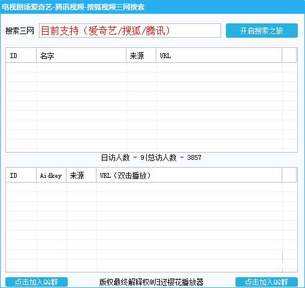
Task: Sort upper table by 名字 column header
Action: click(x=81, y=56)
